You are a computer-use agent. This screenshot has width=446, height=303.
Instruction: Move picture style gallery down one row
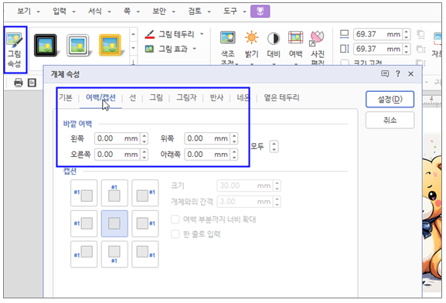[x=133, y=48]
